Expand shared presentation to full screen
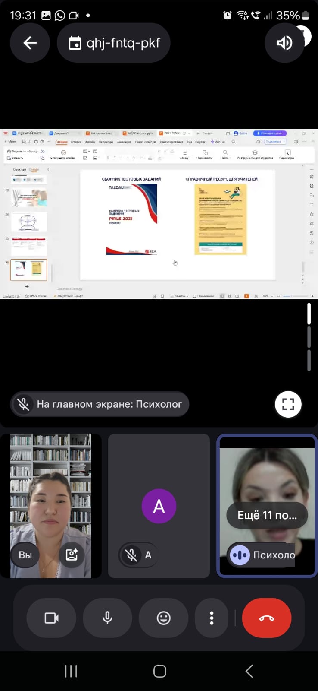318x691 pixels. pos(288,404)
